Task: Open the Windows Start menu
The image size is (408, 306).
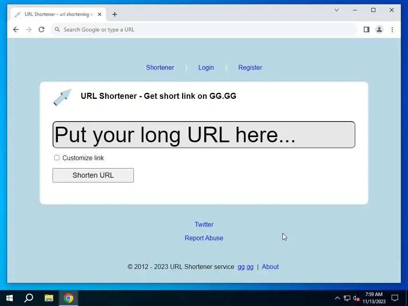Action: [x=10, y=298]
